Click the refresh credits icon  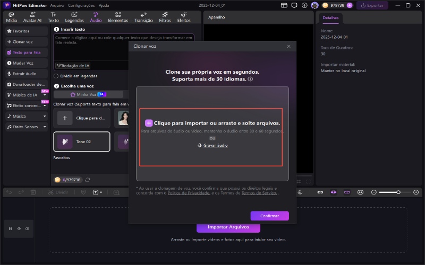pyautogui.click(x=88, y=180)
